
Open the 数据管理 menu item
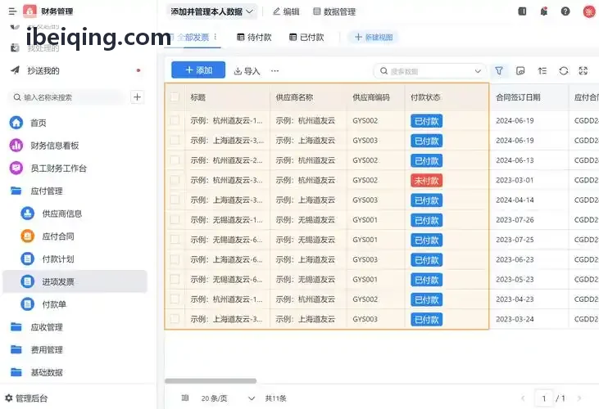click(334, 11)
